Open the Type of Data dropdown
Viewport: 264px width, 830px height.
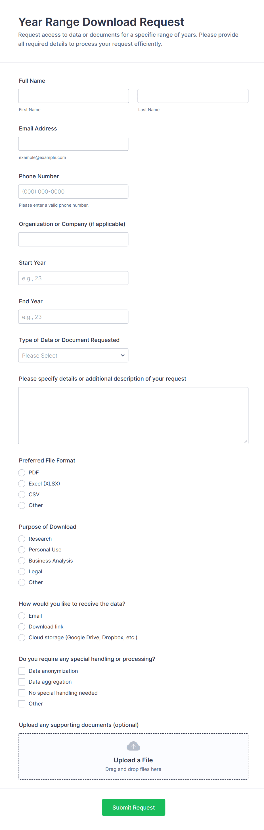[73, 355]
